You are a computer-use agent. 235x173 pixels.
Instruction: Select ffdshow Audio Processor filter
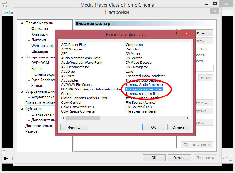145,85
